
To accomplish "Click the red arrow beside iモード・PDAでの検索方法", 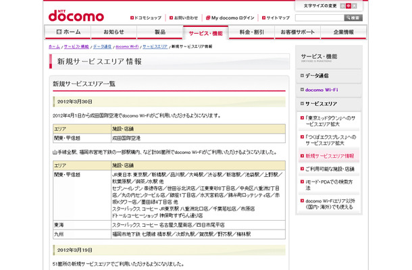I will coord(302,182).
